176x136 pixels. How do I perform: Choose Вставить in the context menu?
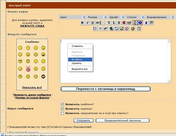[80, 59]
